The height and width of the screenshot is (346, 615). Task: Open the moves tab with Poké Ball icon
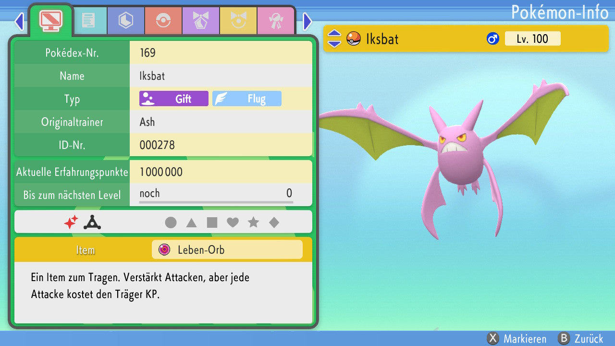click(x=163, y=21)
